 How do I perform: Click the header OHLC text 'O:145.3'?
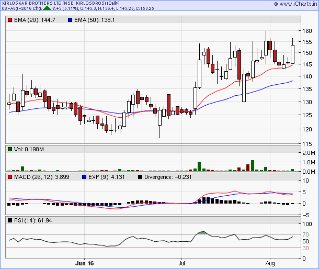88,8
